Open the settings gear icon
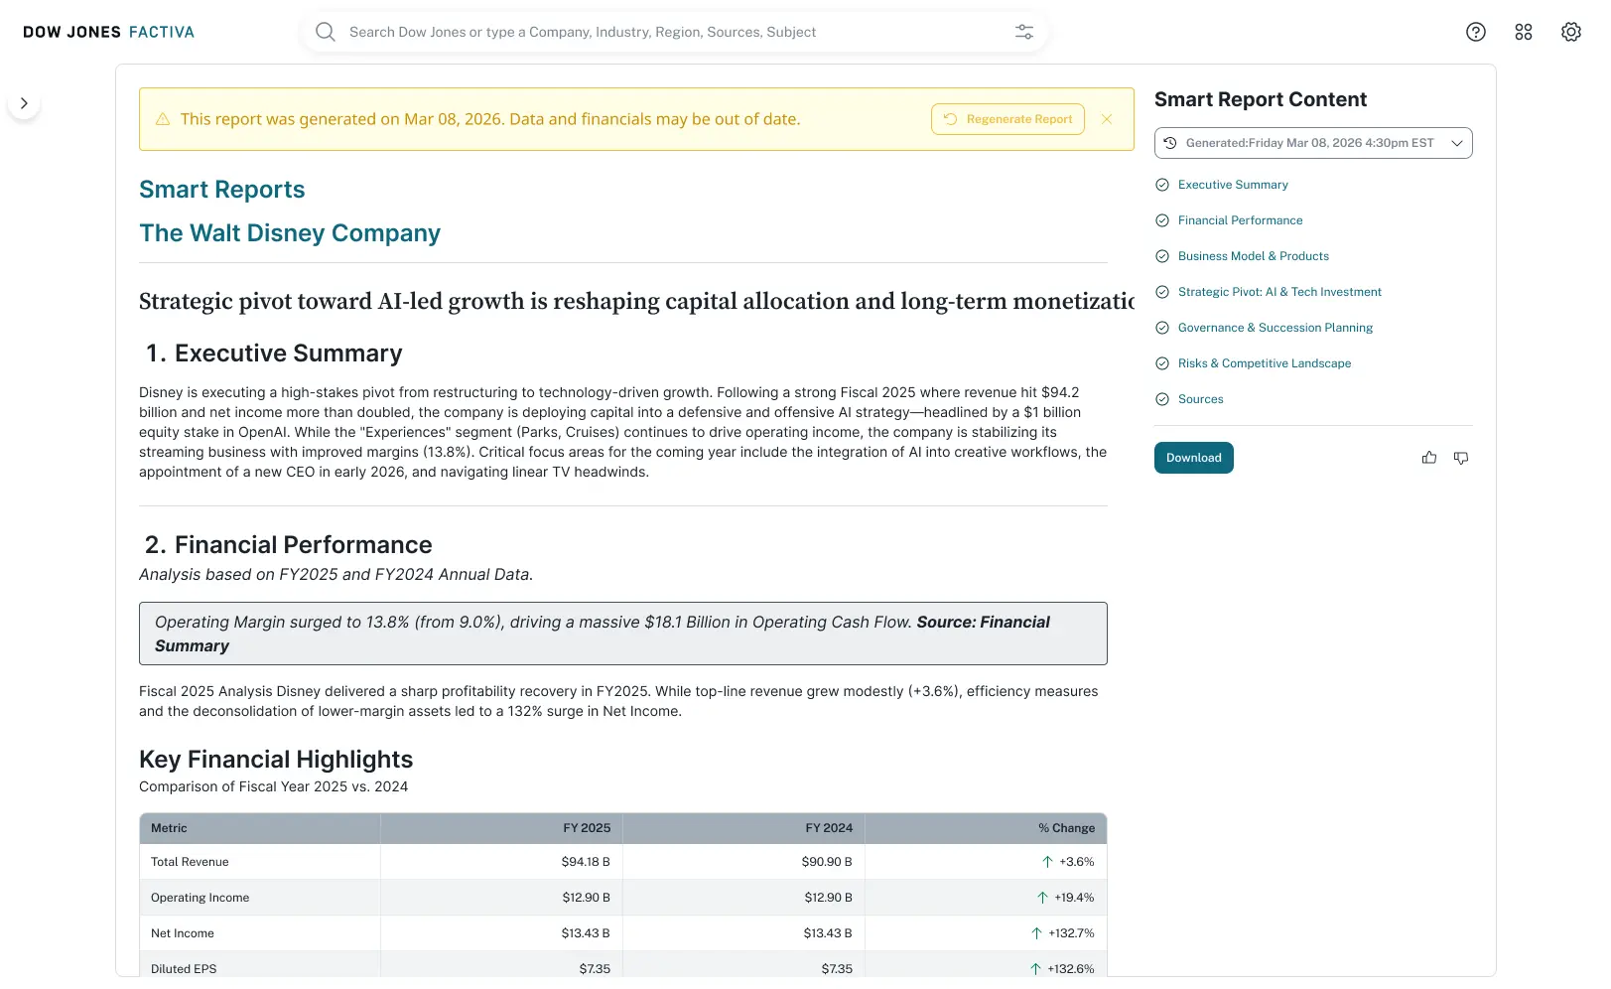Image resolution: width=1611 pixels, height=989 pixels. pyautogui.click(x=1570, y=32)
